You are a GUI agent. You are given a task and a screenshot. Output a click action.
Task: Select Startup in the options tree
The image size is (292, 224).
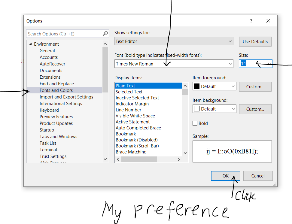[x=47, y=130]
